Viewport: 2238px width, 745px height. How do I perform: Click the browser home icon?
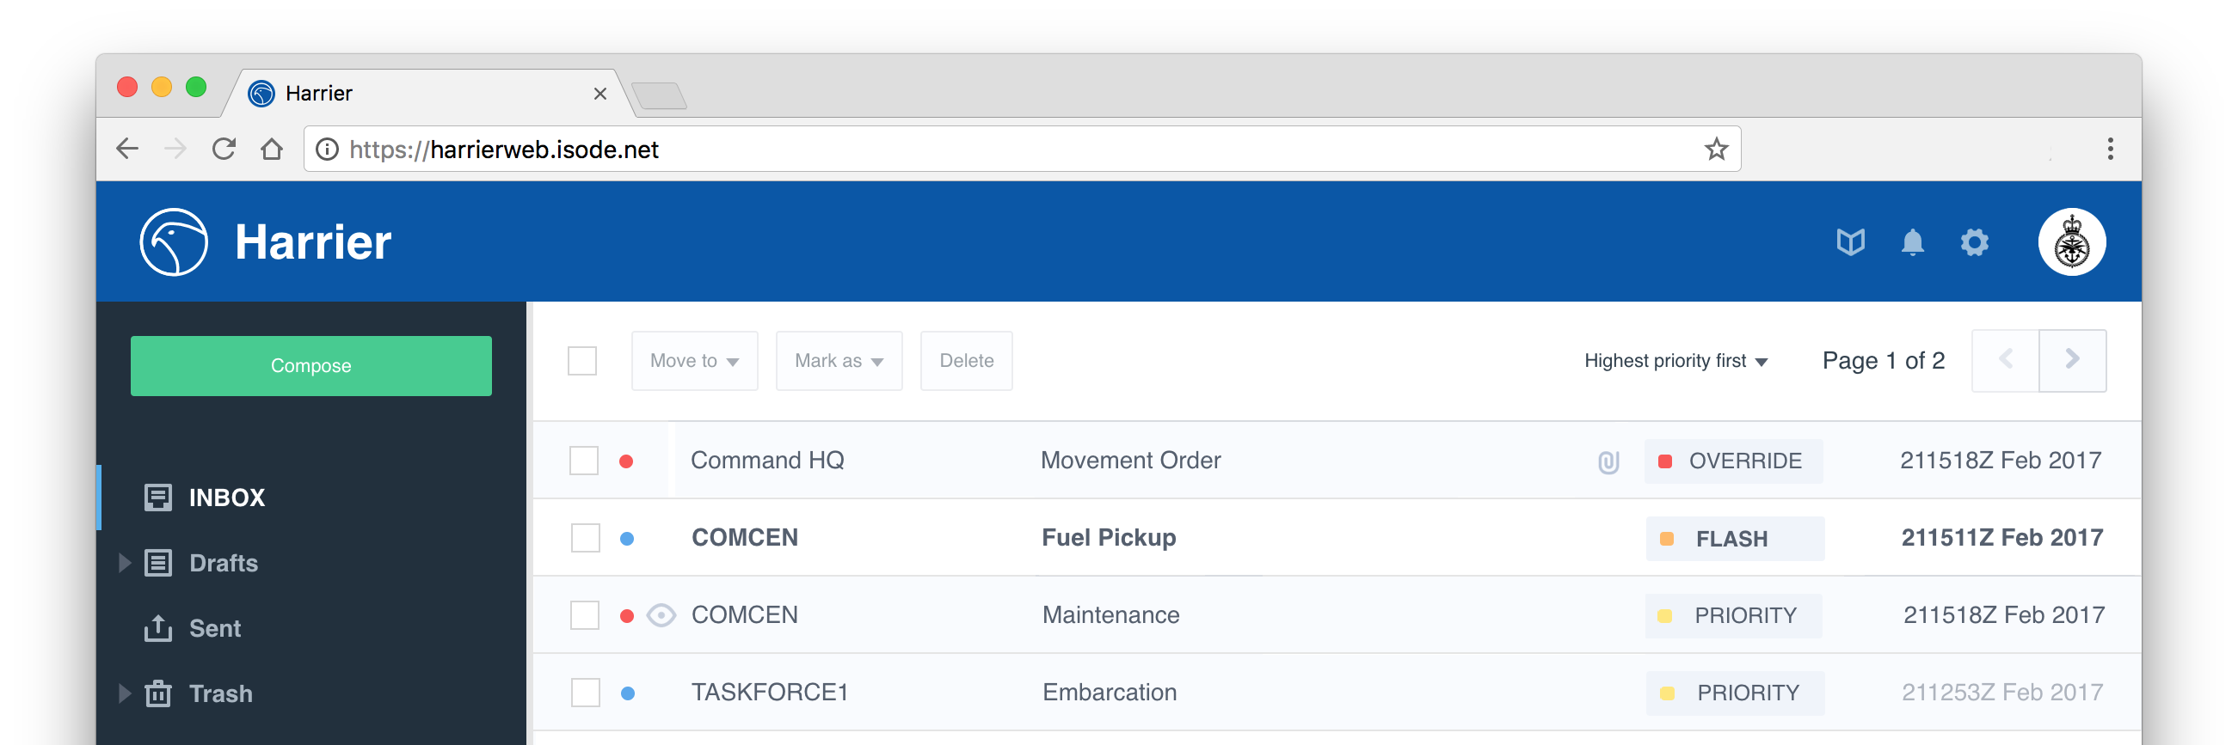pos(272,149)
